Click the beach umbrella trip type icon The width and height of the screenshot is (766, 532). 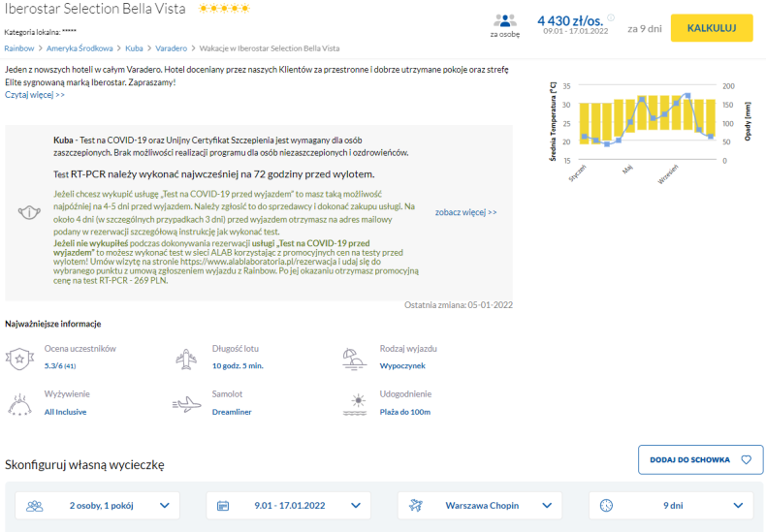click(x=354, y=360)
